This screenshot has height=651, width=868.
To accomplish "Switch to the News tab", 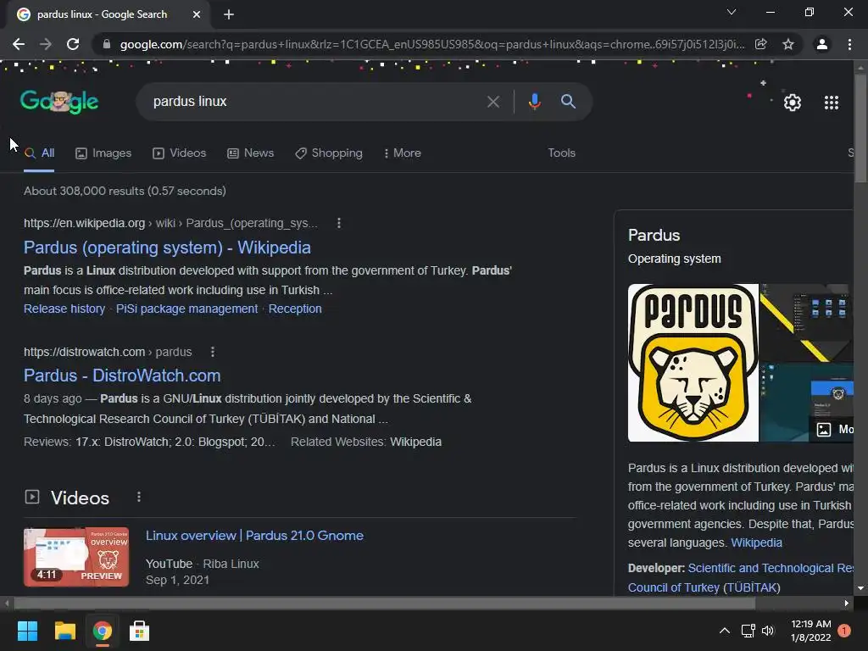I will (x=251, y=153).
